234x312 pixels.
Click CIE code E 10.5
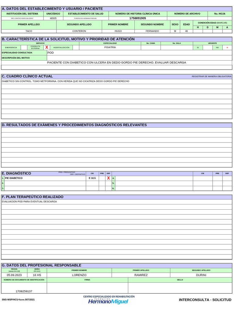(92, 178)
